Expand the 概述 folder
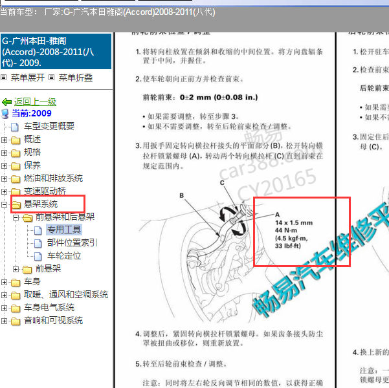The width and height of the screenshot is (389, 388). [x=4, y=140]
